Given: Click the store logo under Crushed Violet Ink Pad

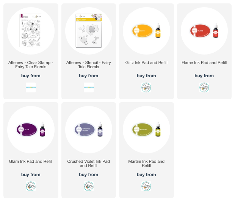Looking at the screenshot, I should (89, 186).
